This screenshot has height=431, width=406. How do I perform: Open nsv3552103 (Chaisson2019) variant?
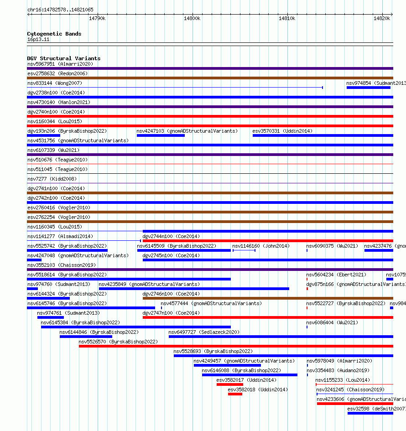tap(62, 265)
